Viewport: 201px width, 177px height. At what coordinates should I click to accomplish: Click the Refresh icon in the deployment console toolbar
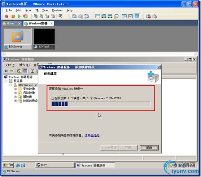tap(32, 71)
